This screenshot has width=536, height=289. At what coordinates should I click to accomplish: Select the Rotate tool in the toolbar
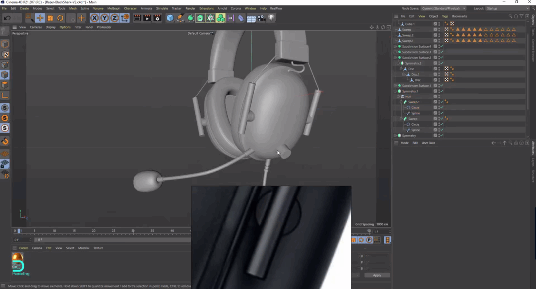[60, 18]
